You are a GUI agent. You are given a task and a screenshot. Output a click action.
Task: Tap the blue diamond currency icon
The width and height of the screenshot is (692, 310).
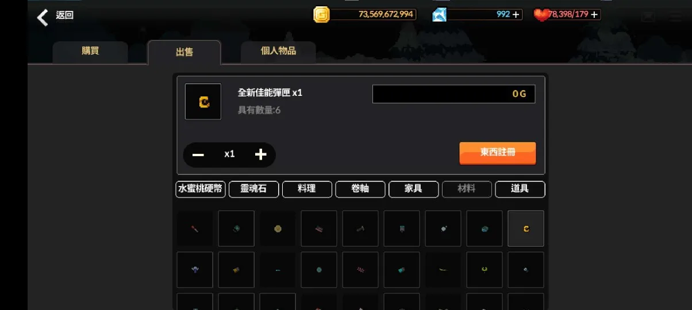(x=440, y=14)
